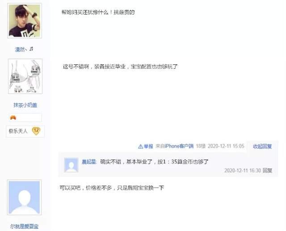
Task: Open the default avatar of 尔就是爱耍宝
Action: [24, 197]
